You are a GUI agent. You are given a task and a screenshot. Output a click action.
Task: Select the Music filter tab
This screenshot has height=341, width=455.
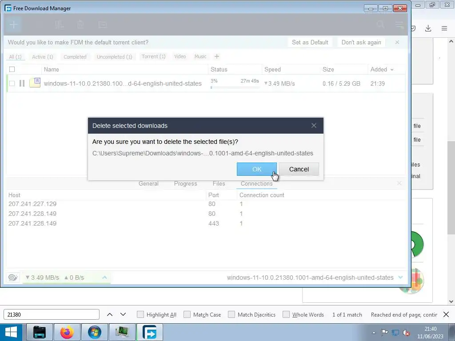(200, 56)
